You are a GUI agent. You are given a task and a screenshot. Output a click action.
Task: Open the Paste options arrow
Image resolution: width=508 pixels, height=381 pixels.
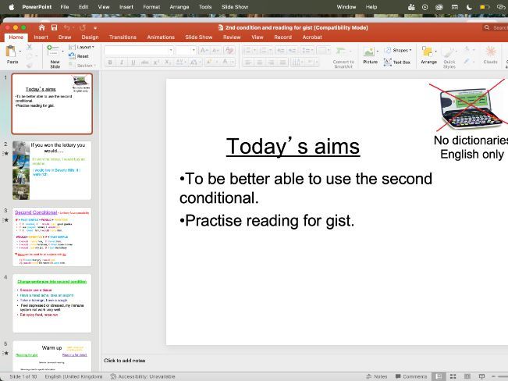20,52
